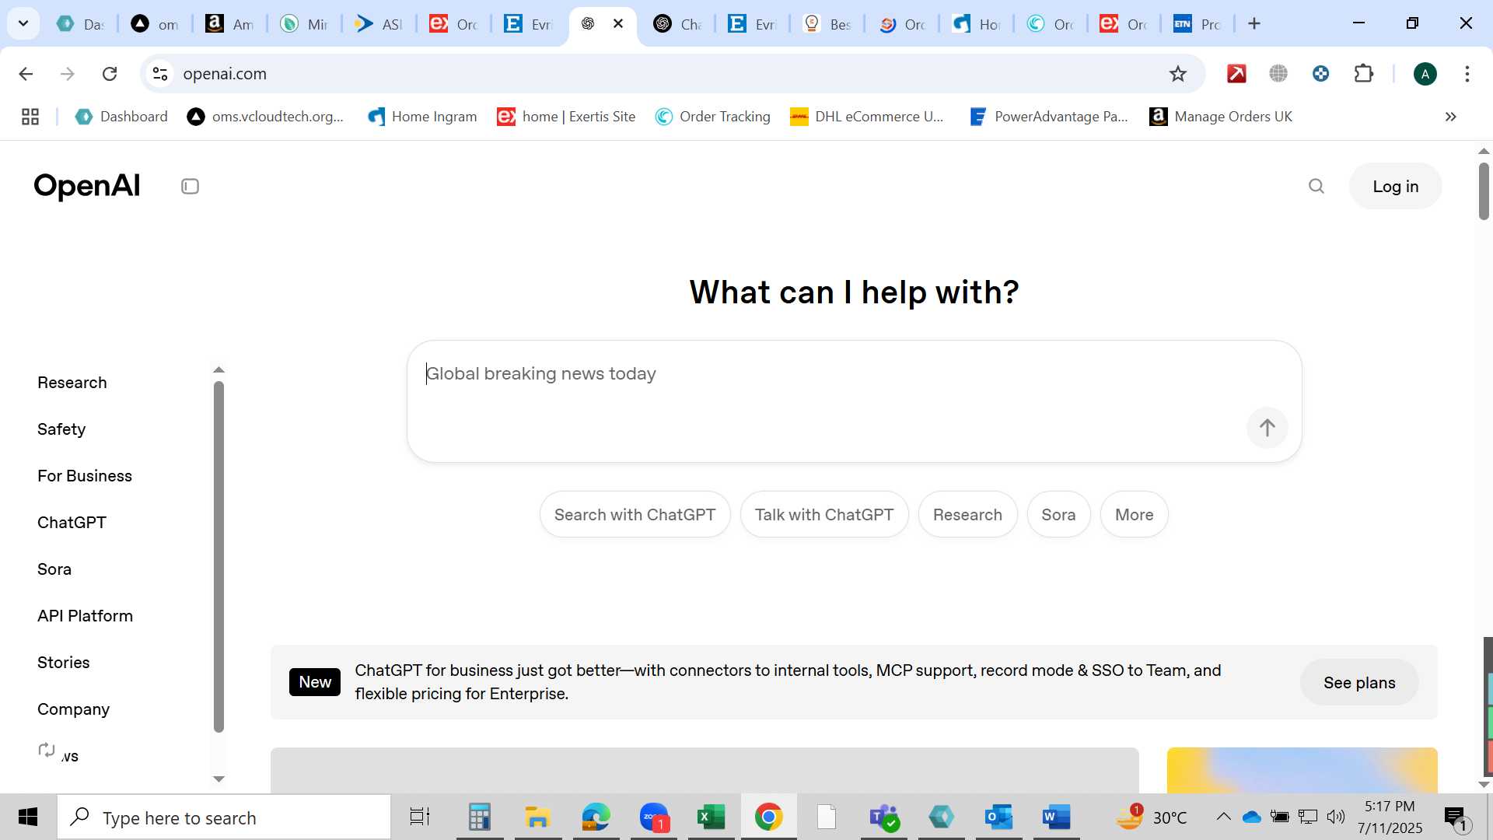The height and width of the screenshot is (840, 1493).
Task: Click the blue cross extension icon
Action: click(1320, 74)
